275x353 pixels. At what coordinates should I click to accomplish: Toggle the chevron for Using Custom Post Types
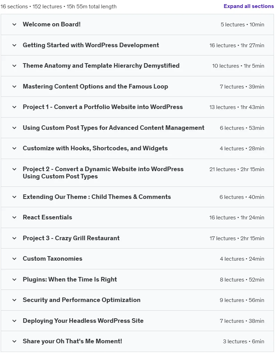[15, 128]
